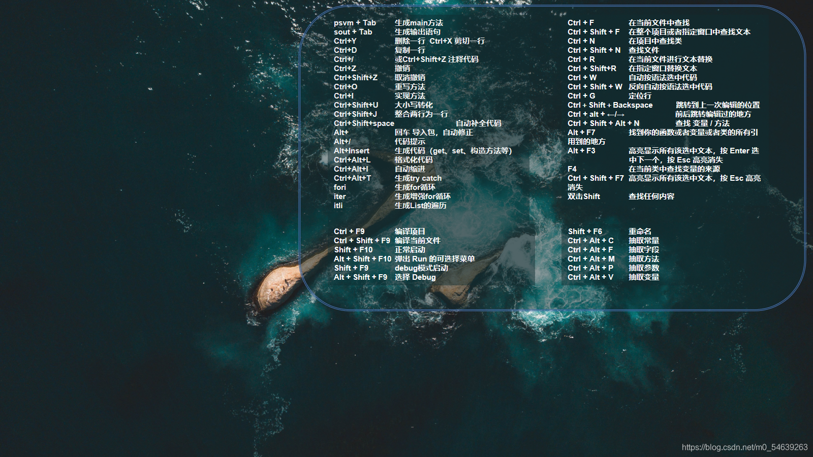Image resolution: width=813 pixels, height=457 pixels.
Task: Select the "重写方法" description
Action: pyautogui.click(x=410, y=87)
